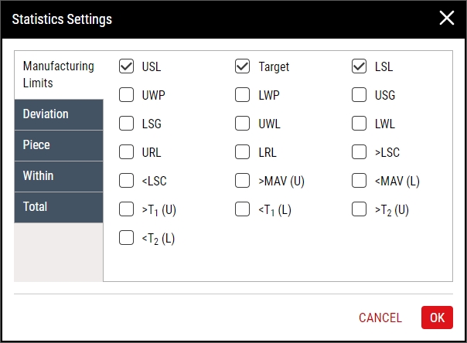Tick the LWL checkbox
The width and height of the screenshot is (467, 343).
coord(359,123)
